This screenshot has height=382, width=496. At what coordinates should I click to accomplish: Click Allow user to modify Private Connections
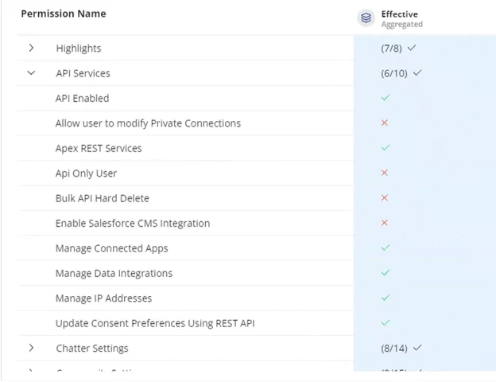(148, 123)
